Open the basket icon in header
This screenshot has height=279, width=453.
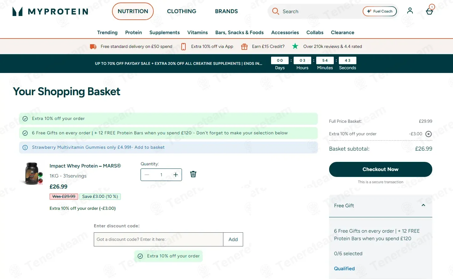(x=429, y=11)
